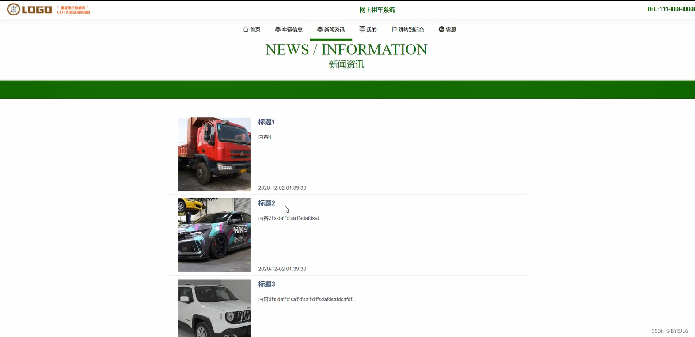Screen dimensions: 695x337
Task: Open news article 标题1
Action: (x=266, y=122)
